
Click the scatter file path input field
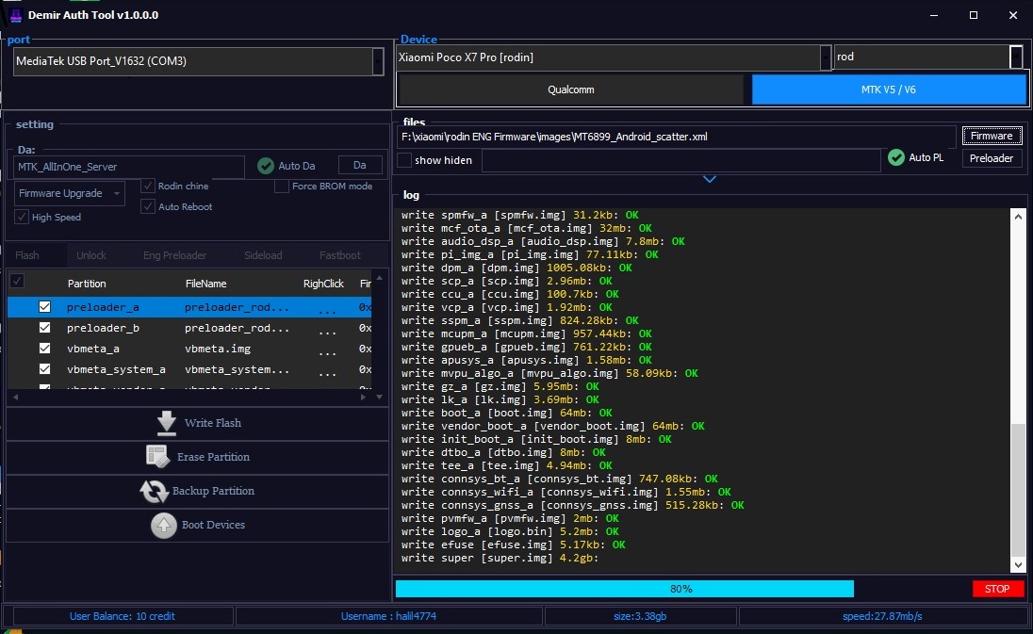pos(677,137)
